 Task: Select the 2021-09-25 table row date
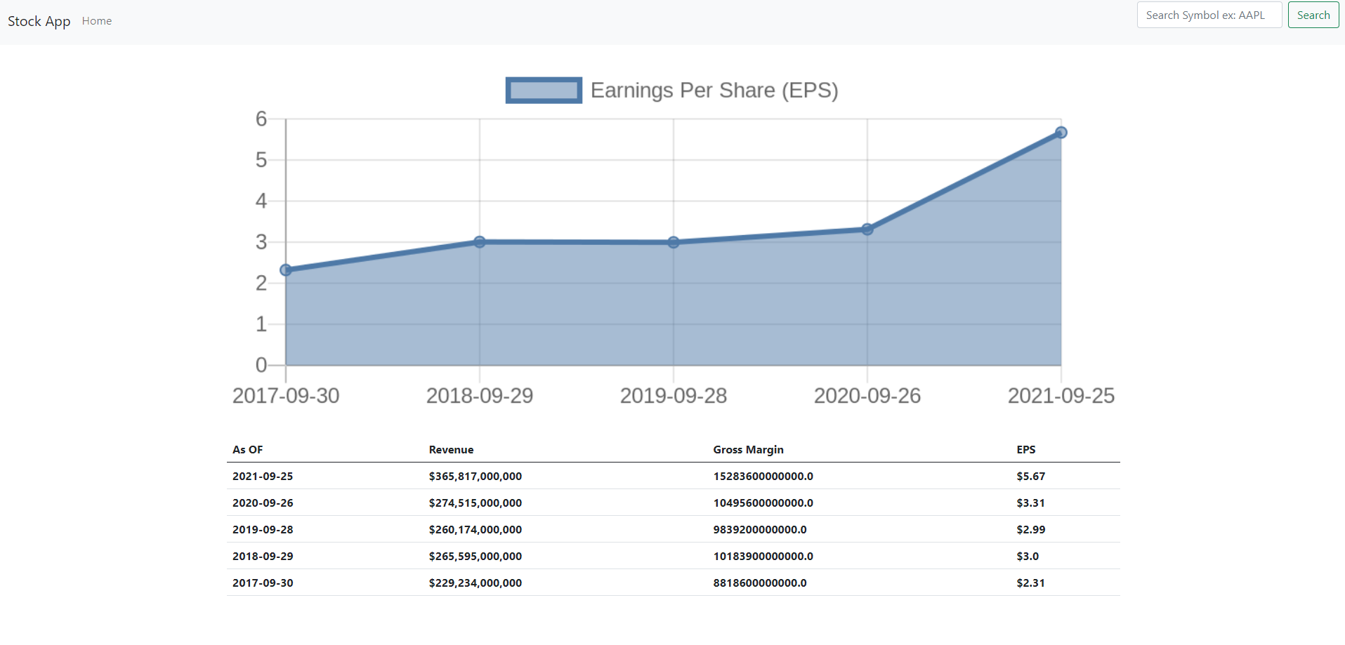(x=263, y=477)
